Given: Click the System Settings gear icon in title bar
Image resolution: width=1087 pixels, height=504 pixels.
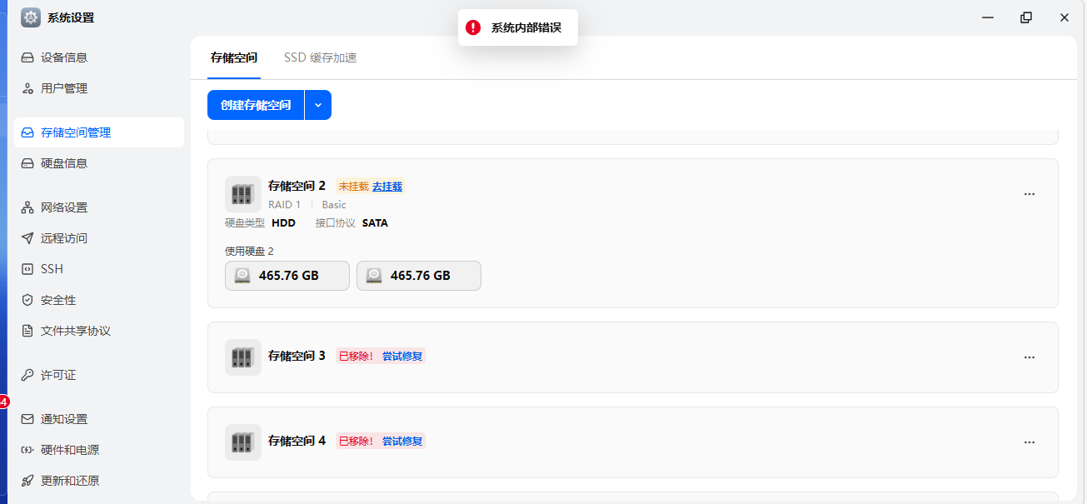Looking at the screenshot, I should tap(31, 17).
